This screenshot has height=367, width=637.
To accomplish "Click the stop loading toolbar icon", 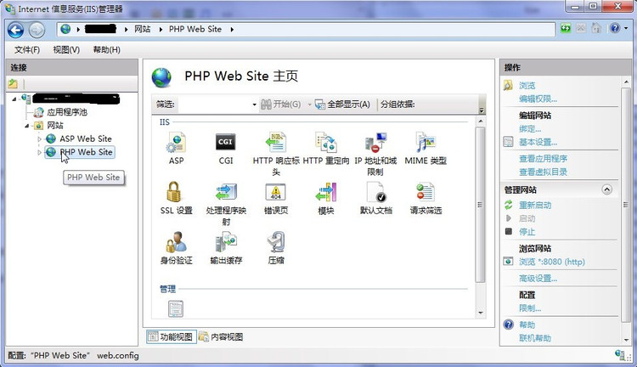I will coord(581,28).
